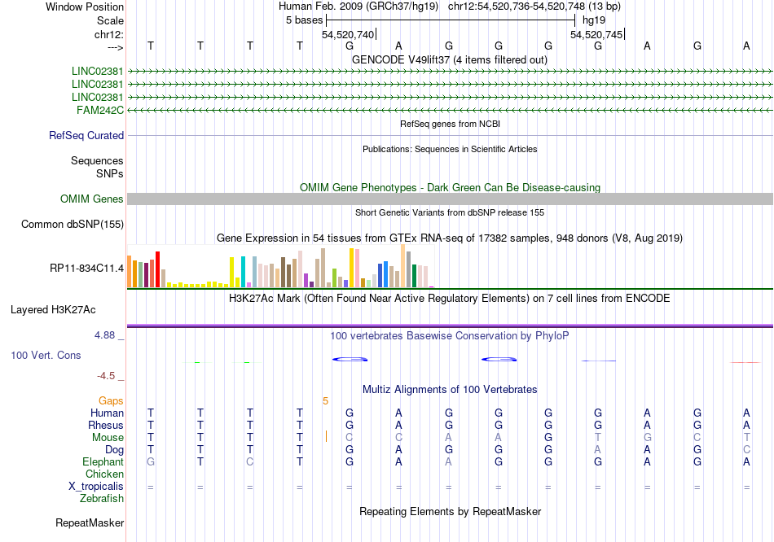Select the Scale track label

(x=110, y=20)
